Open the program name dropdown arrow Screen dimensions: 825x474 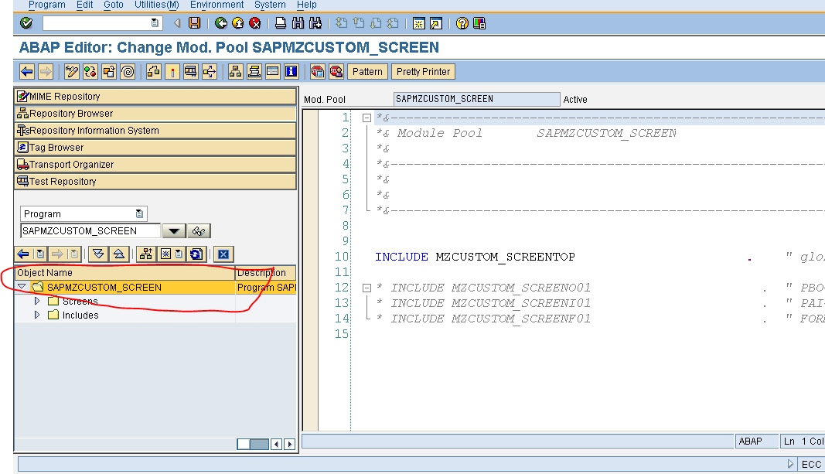[x=173, y=230]
